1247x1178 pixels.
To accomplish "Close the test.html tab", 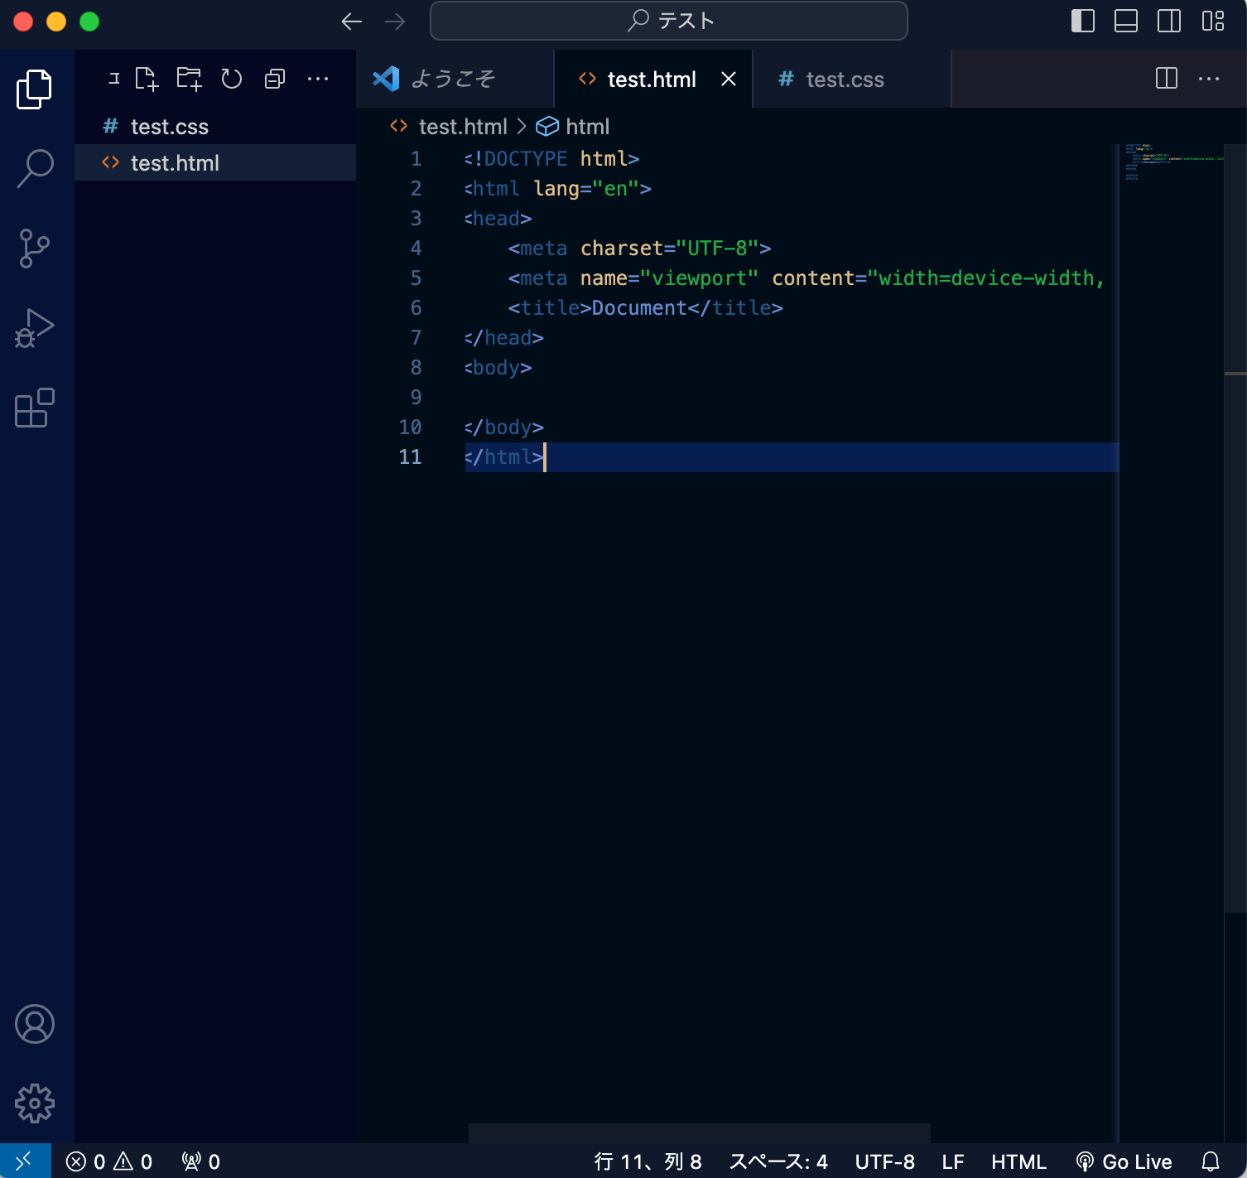I will coord(729,79).
